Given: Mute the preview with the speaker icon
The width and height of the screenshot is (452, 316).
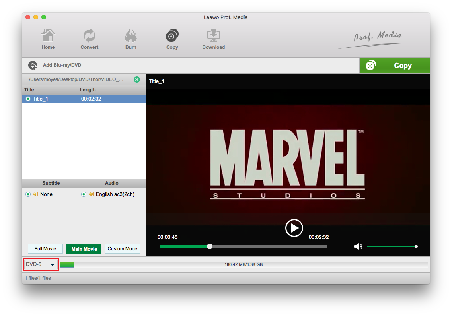Looking at the screenshot, I should (x=358, y=246).
